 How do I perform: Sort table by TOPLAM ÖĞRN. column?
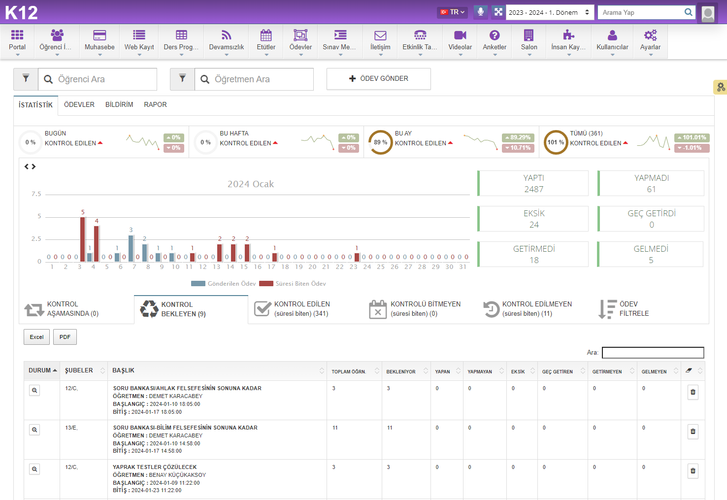pos(355,371)
